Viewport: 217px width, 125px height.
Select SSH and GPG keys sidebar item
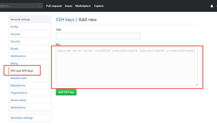point(30,71)
